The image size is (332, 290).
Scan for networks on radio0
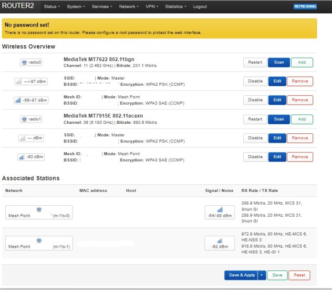point(279,62)
